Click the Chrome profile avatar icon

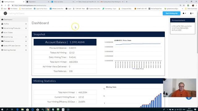[193, 6]
